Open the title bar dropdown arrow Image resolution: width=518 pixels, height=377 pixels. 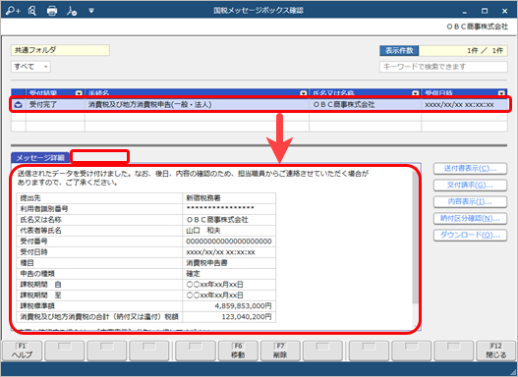(x=91, y=11)
